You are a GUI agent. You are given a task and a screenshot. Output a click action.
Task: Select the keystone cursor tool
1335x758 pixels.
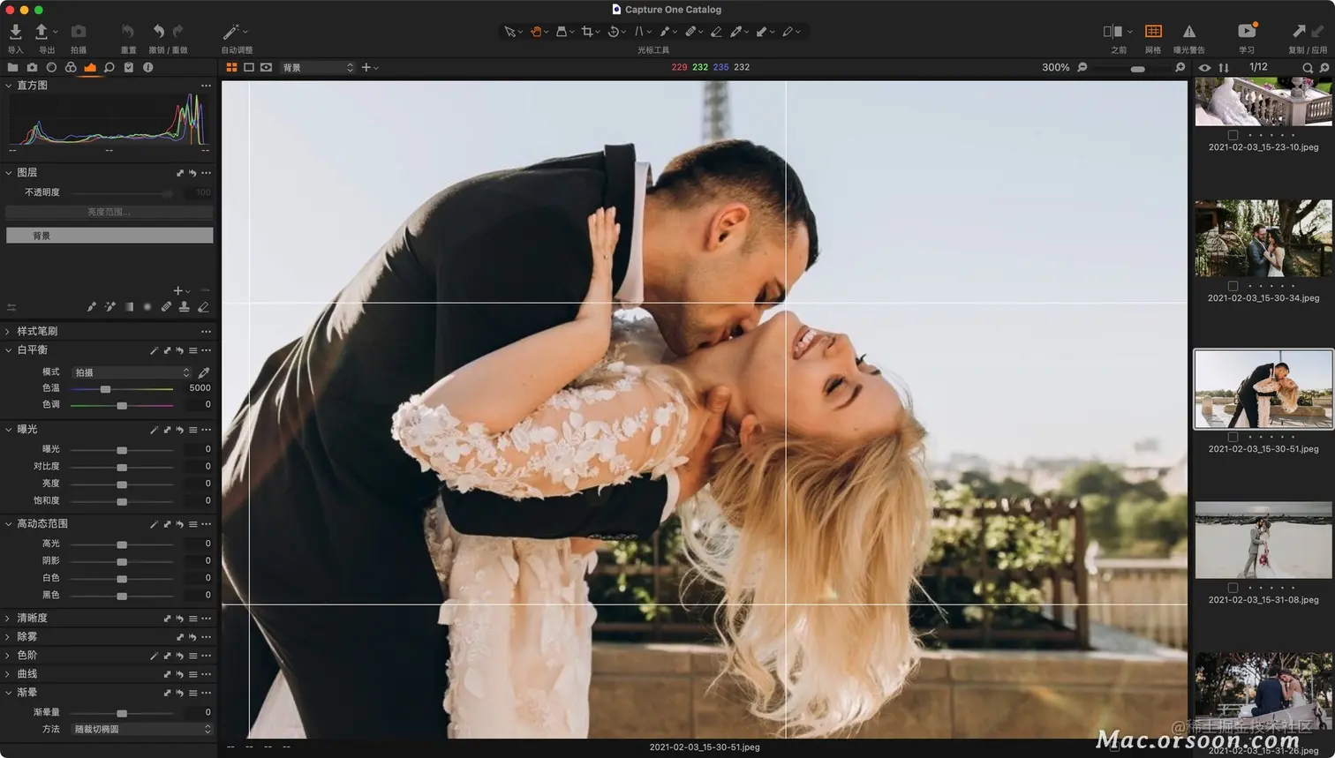[x=639, y=32]
